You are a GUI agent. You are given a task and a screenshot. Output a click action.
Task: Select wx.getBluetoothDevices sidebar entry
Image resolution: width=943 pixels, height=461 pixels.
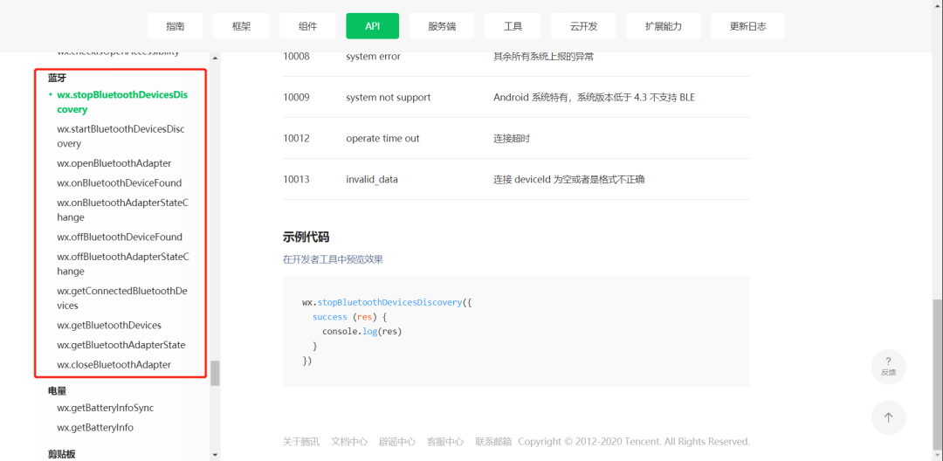(x=109, y=325)
